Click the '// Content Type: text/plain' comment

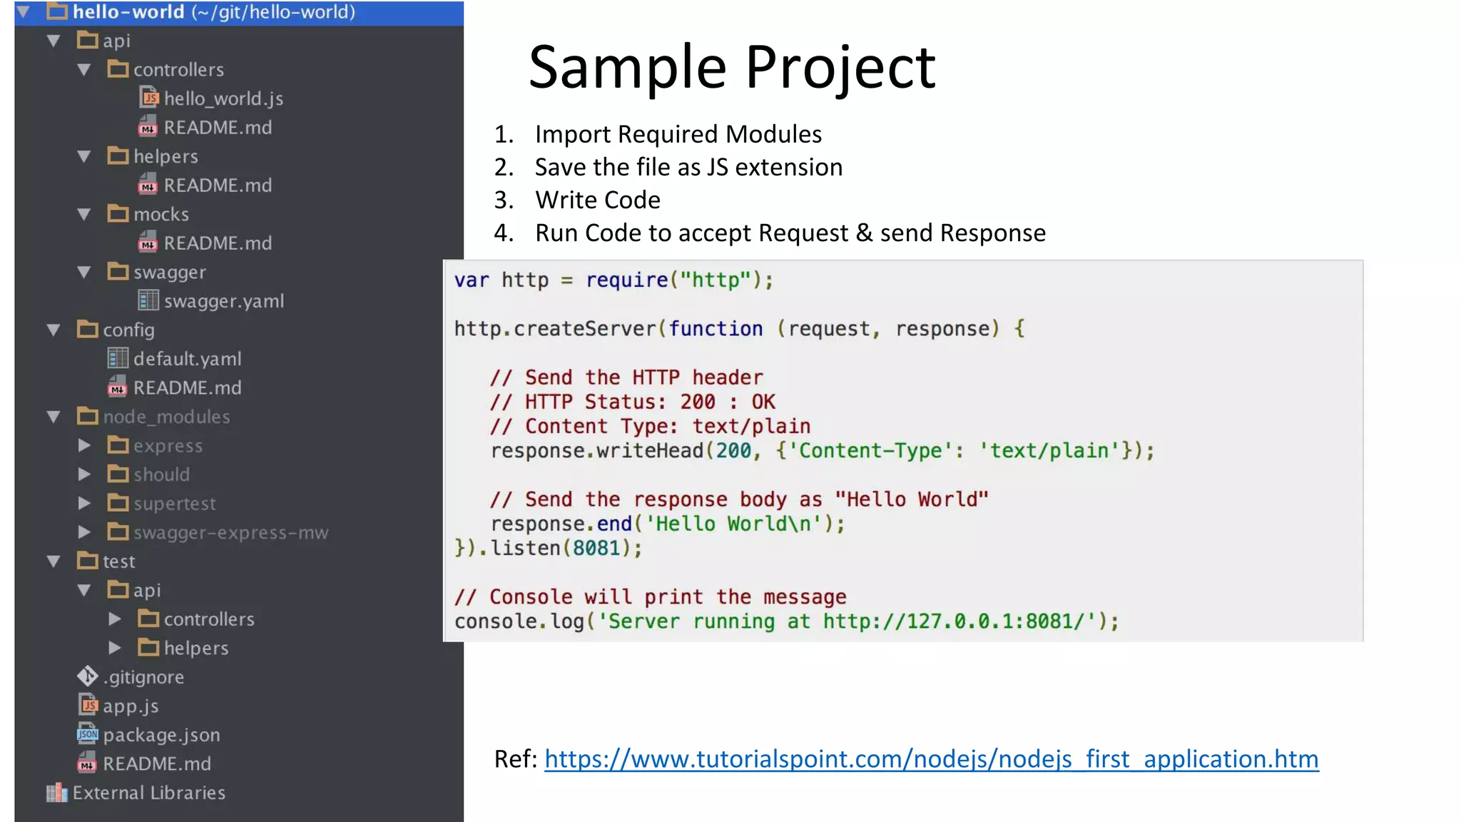(650, 427)
